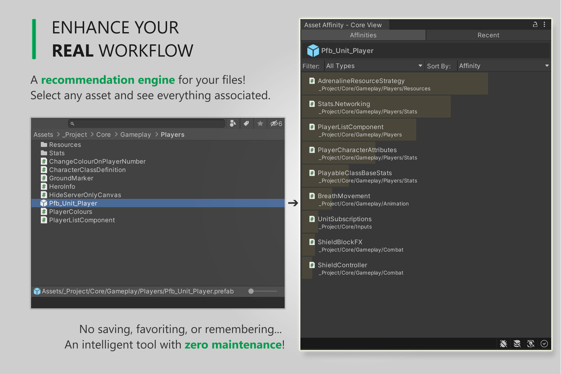Click the circled checkmark status icon
The height and width of the screenshot is (374, 561).
[x=544, y=344]
